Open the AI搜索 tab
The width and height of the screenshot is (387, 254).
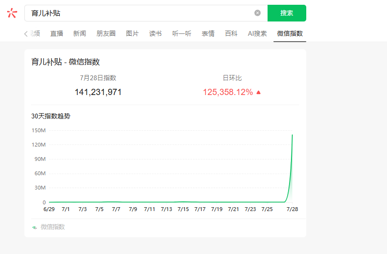[x=257, y=33]
